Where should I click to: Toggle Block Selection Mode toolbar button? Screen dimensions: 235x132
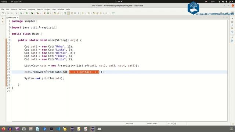tap(75, 13)
